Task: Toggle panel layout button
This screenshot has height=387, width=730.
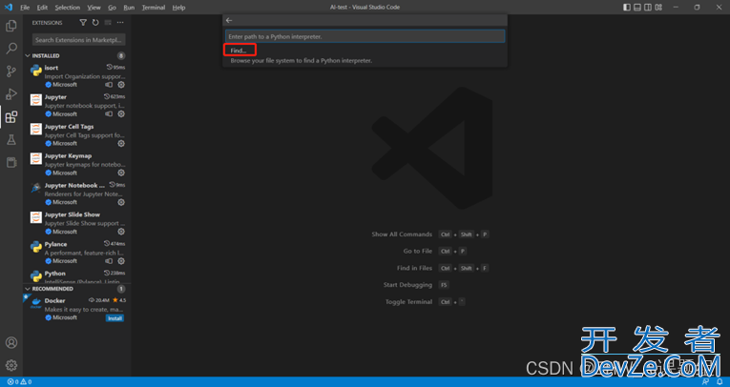Action: tap(637, 7)
